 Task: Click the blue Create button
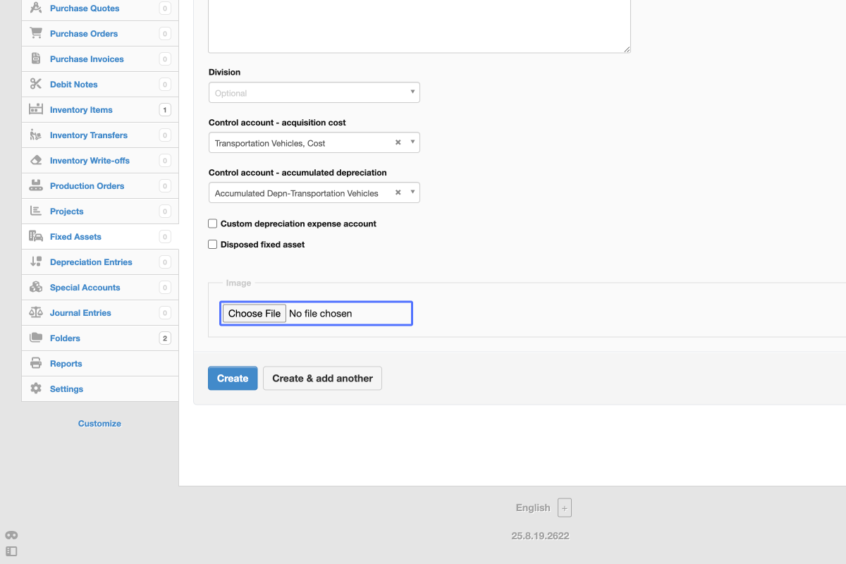233,379
